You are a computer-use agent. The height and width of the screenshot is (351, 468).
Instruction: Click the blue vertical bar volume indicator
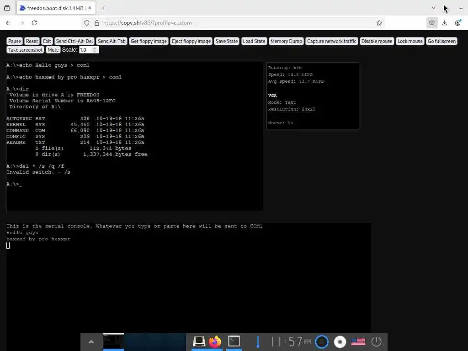(x=258, y=342)
